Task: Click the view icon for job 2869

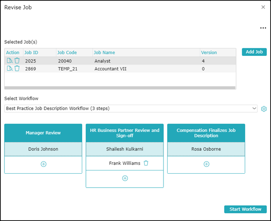Action: point(9,69)
